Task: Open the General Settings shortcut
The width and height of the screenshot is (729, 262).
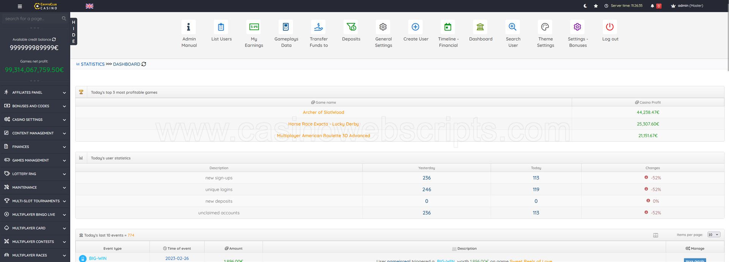Action: coord(383,34)
